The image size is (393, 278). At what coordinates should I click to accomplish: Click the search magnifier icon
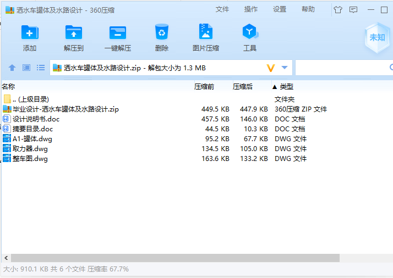click(391, 67)
